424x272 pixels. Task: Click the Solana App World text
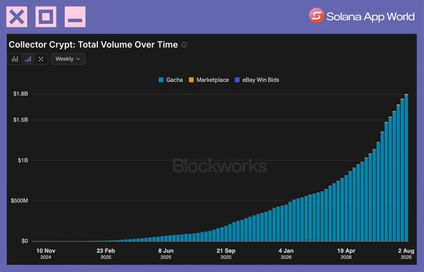[x=370, y=17]
